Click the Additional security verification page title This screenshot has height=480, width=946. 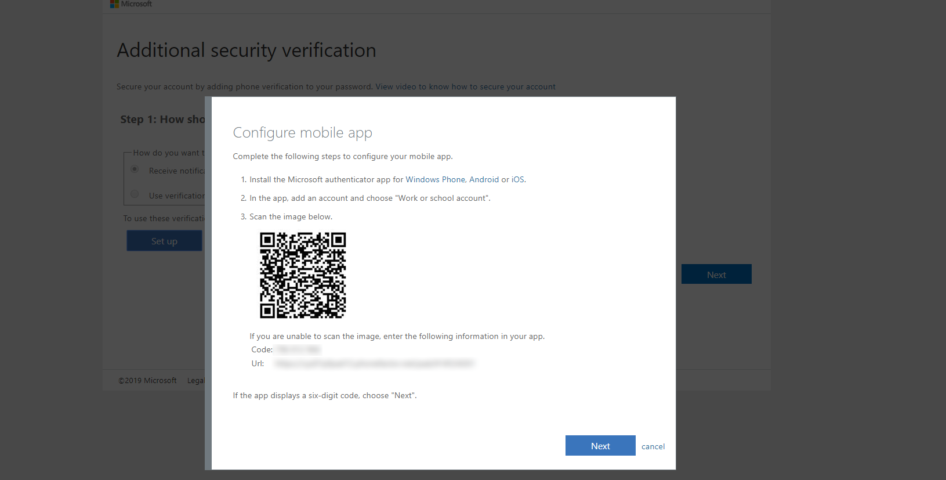coord(247,50)
